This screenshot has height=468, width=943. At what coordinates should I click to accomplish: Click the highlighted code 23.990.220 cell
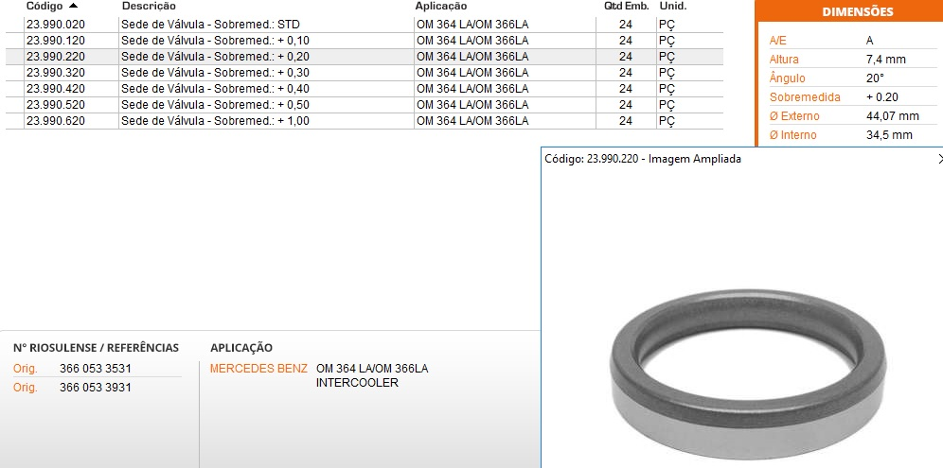click(x=55, y=57)
